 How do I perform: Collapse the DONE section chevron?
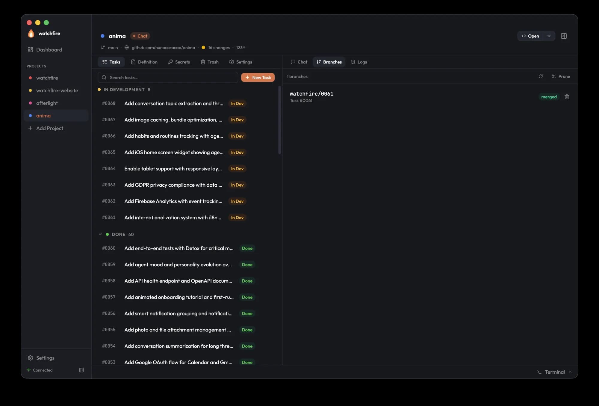click(x=100, y=234)
